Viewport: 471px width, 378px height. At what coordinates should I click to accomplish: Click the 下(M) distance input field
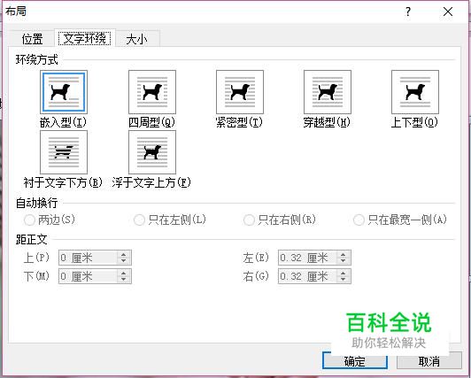88,276
